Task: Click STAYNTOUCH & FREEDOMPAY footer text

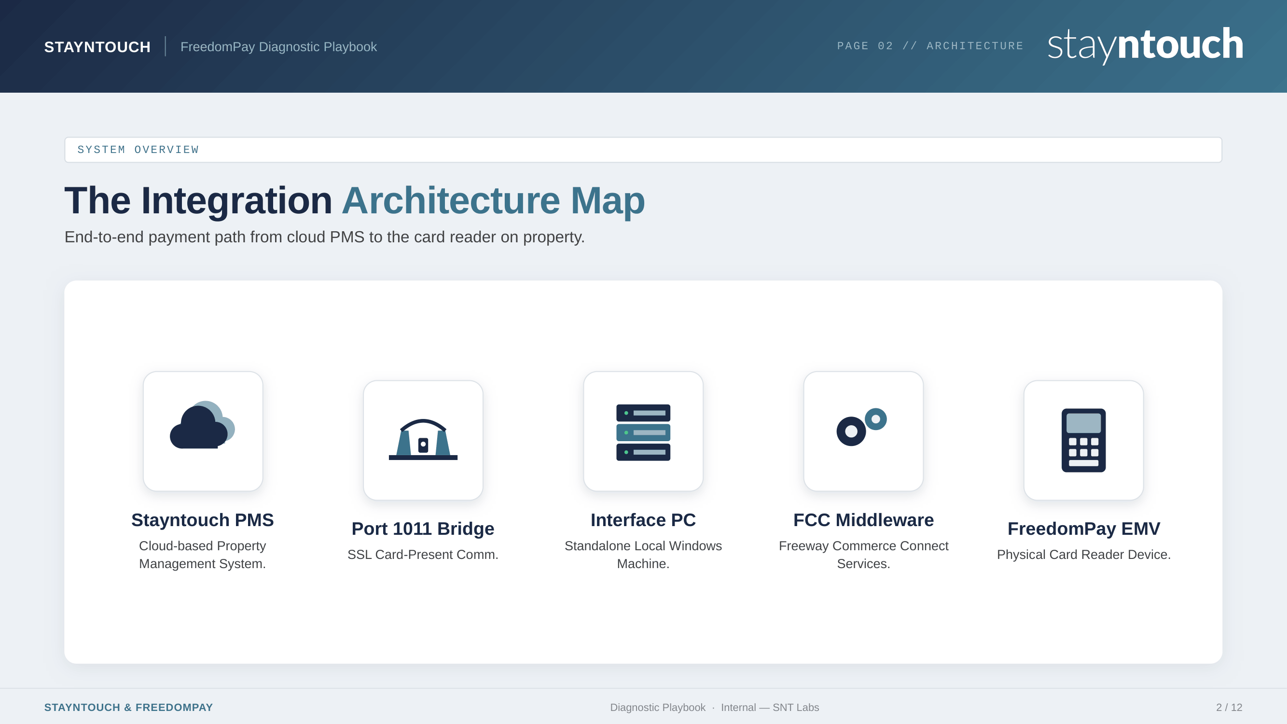Action: coord(128,708)
